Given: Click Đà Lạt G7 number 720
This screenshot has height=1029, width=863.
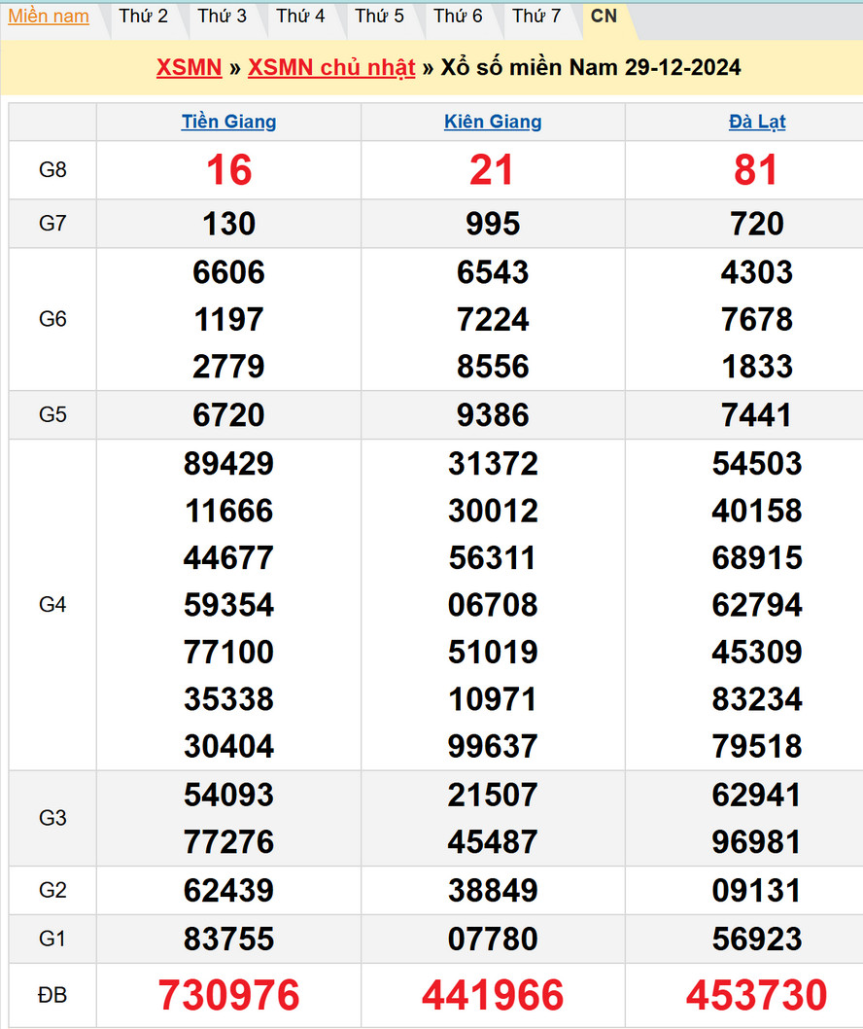Looking at the screenshot, I should point(756,224).
